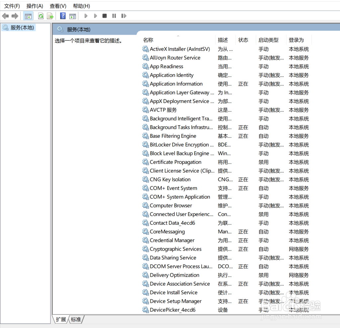The height and width of the screenshot is (328, 340).
Task: Click the Start service play icon
Action: [86, 16]
